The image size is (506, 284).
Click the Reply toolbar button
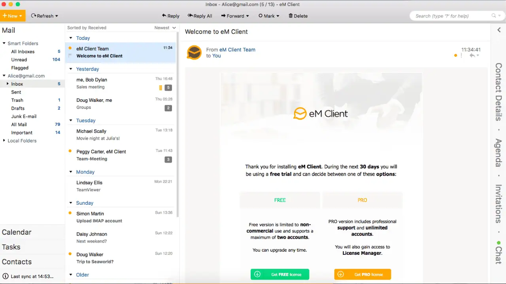pyautogui.click(x=170, y=16)
